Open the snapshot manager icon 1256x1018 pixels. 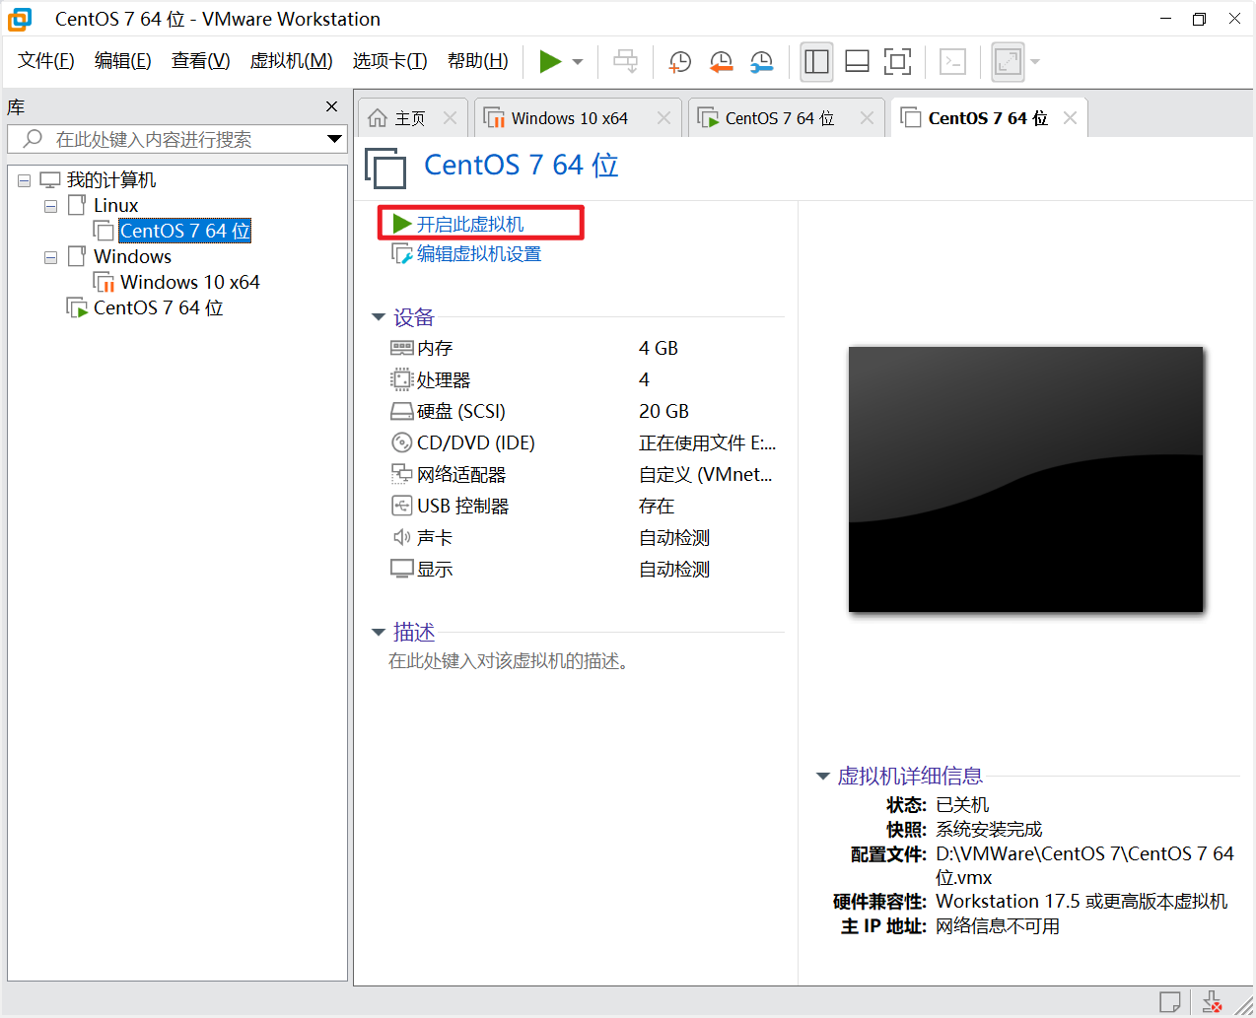tap(761, 62)
